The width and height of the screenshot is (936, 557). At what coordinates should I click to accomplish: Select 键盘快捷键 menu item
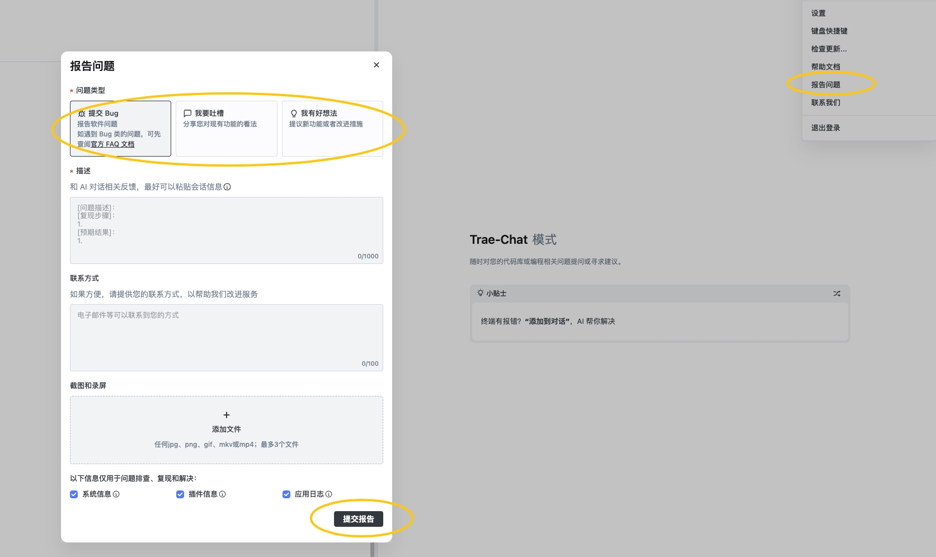[x=829, y=31]
